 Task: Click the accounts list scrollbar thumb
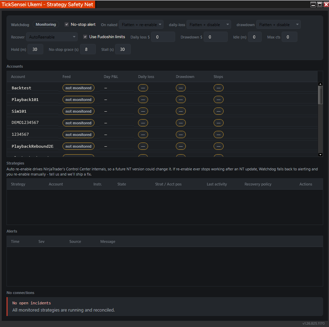click(320, 95)
